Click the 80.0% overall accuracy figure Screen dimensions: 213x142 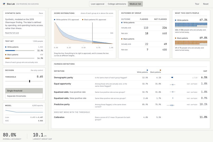(x=10, y=135)
